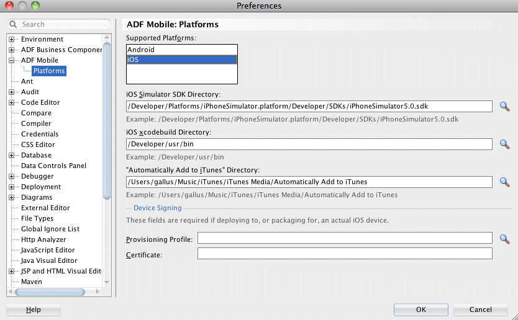Browse for Provisioning Profile file
Screen dimensions: 518x320
point(505,239)
